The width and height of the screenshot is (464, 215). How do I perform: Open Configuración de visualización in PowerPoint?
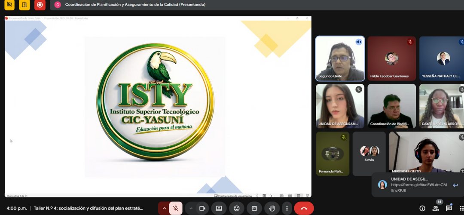coord(234,196)
